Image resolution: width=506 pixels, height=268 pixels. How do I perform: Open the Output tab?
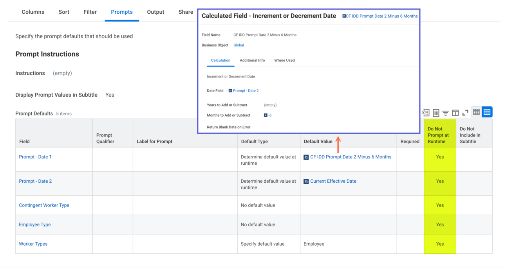[155, 12]
